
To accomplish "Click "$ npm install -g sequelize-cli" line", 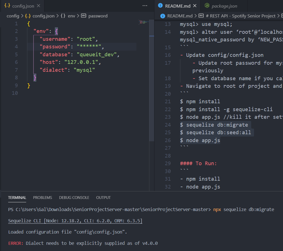I will pyautogui.click(x=226, y=109).
